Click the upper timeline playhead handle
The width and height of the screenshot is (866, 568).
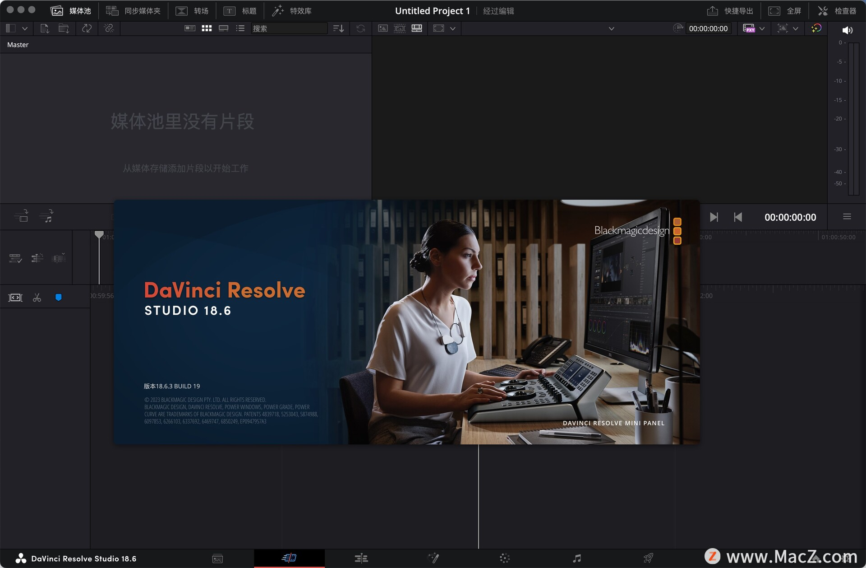(x=99, y=234)
